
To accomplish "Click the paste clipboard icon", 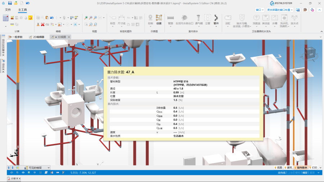I will 47,18.
